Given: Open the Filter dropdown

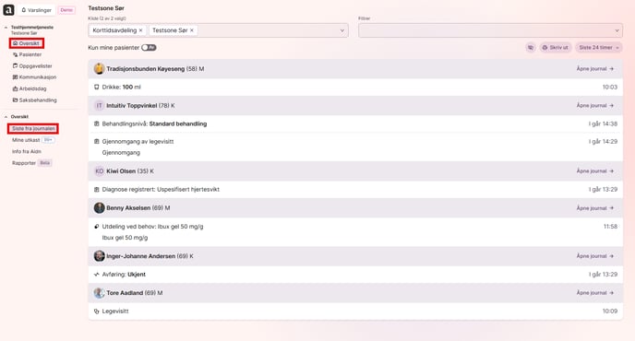Looking at the screenshot, I should (x=490, y=30).
